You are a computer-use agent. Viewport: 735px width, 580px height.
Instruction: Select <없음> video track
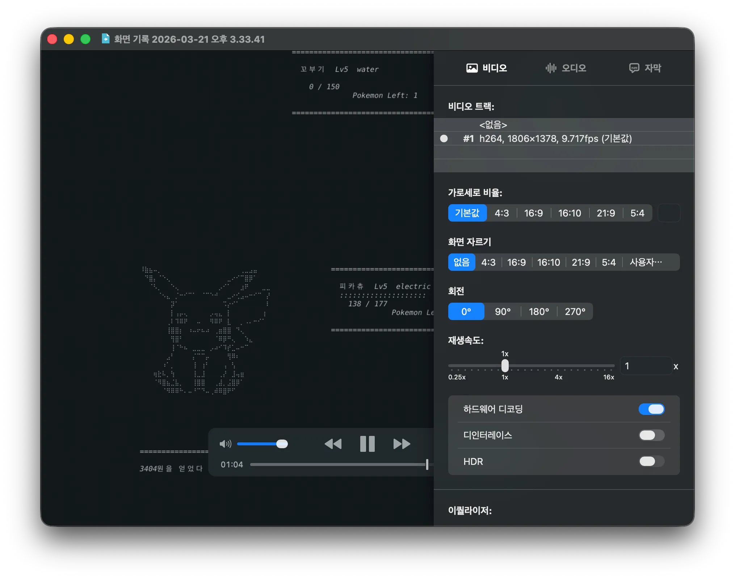coord(564,125)
